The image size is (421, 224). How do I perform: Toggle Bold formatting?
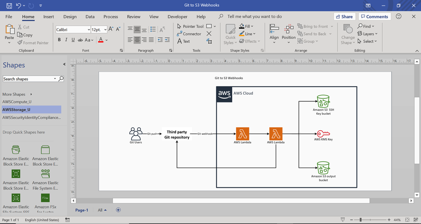point(59,40)
